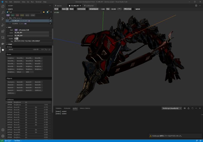Filter assets by FONT type

coord(33,15)
